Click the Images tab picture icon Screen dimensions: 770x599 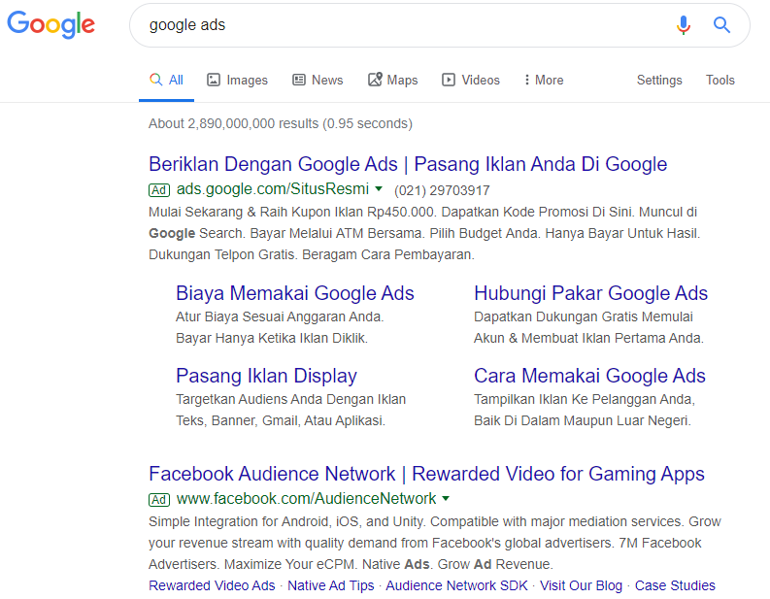click(213, 80)
